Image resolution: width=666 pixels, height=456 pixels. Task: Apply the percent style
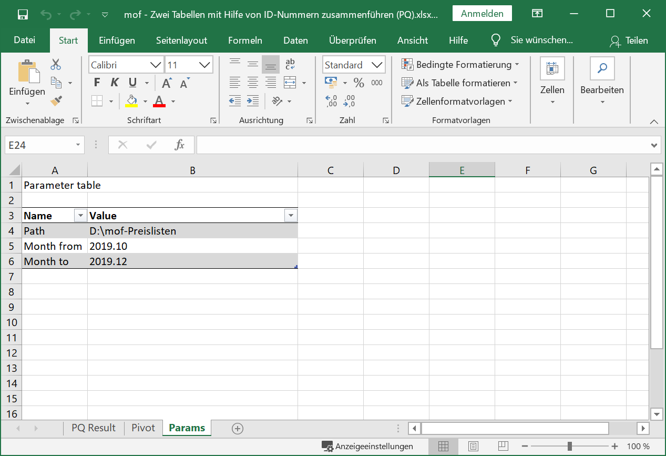click(x=358, y=83)
